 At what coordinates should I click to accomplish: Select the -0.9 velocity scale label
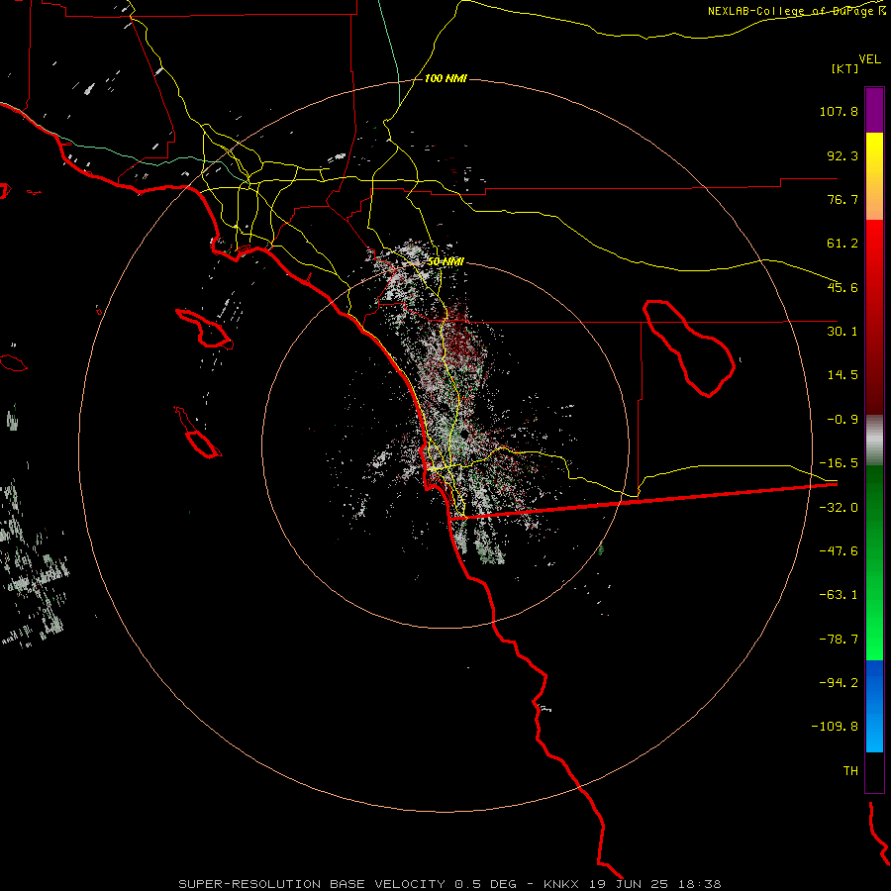tap(842, 420)
